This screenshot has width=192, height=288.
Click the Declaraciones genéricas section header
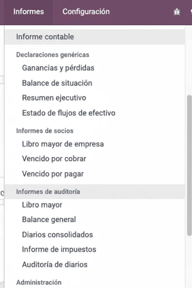(53, 55)
